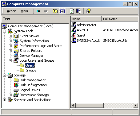Click the System Information icon
This screenshot has height=116, width=140.
[16, 41]
